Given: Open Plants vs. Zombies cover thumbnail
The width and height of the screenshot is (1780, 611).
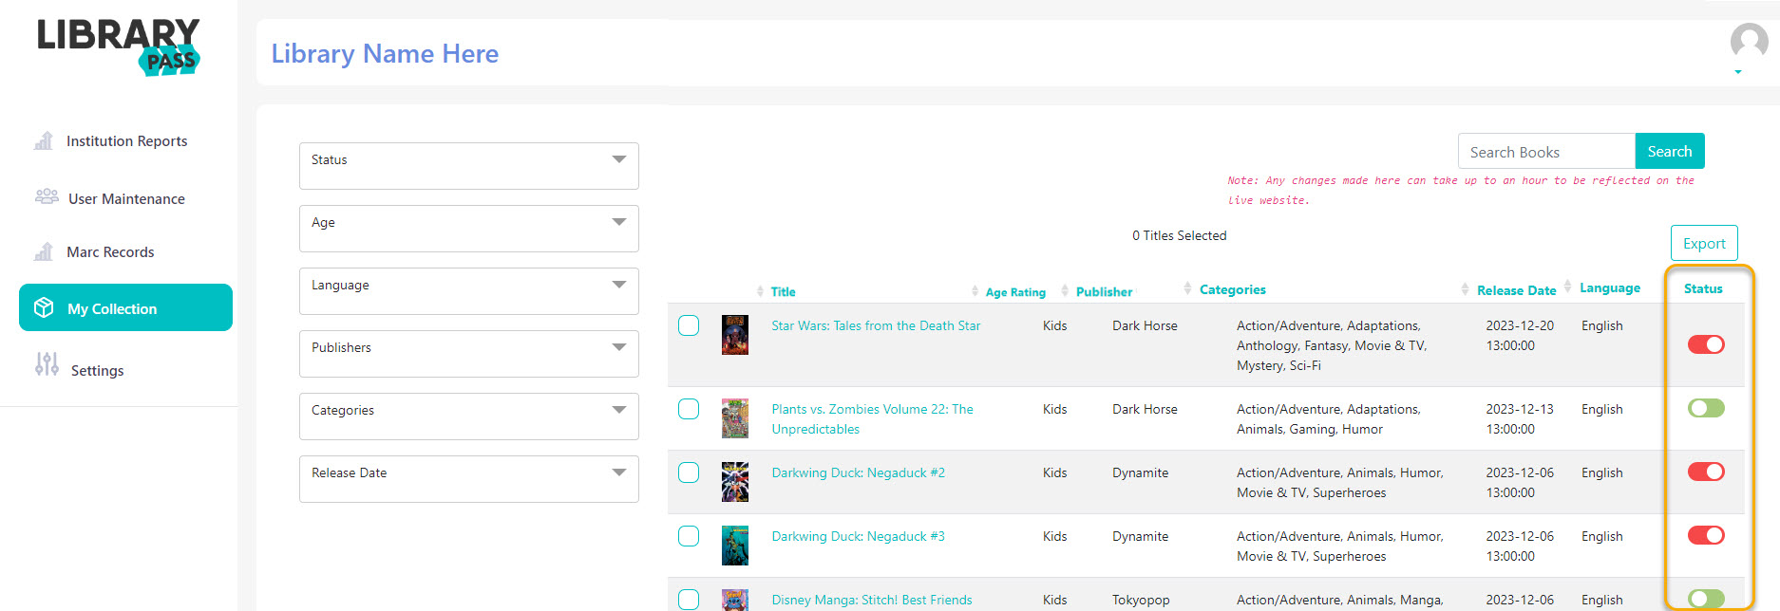Looking at the screenshot, I should (735, 418).
